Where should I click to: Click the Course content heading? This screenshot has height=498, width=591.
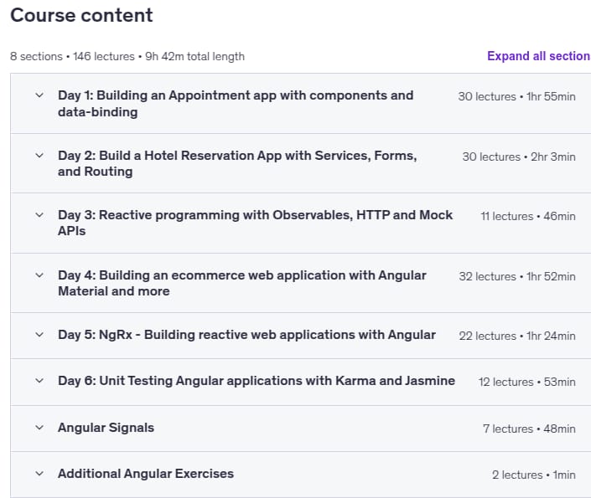81,15
